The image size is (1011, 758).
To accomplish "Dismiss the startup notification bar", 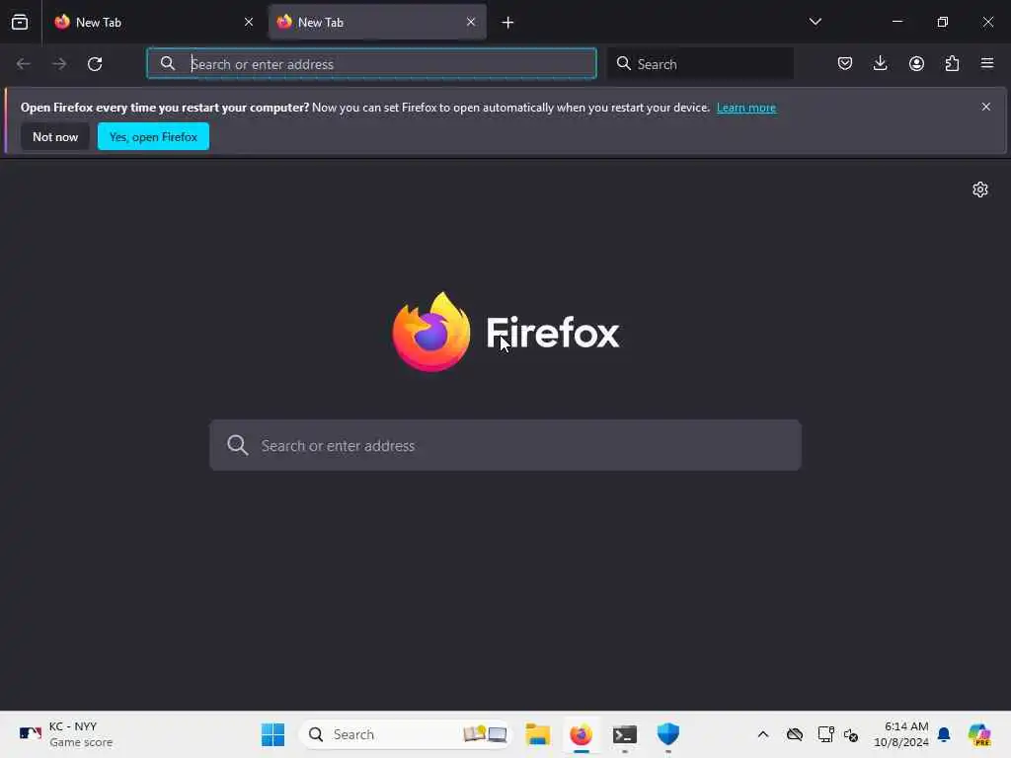I will click(986, 107).
